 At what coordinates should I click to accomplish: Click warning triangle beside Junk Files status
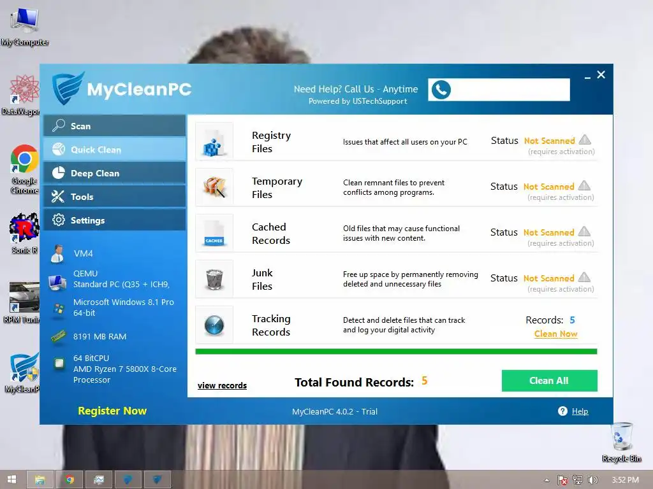pos(584,277)
